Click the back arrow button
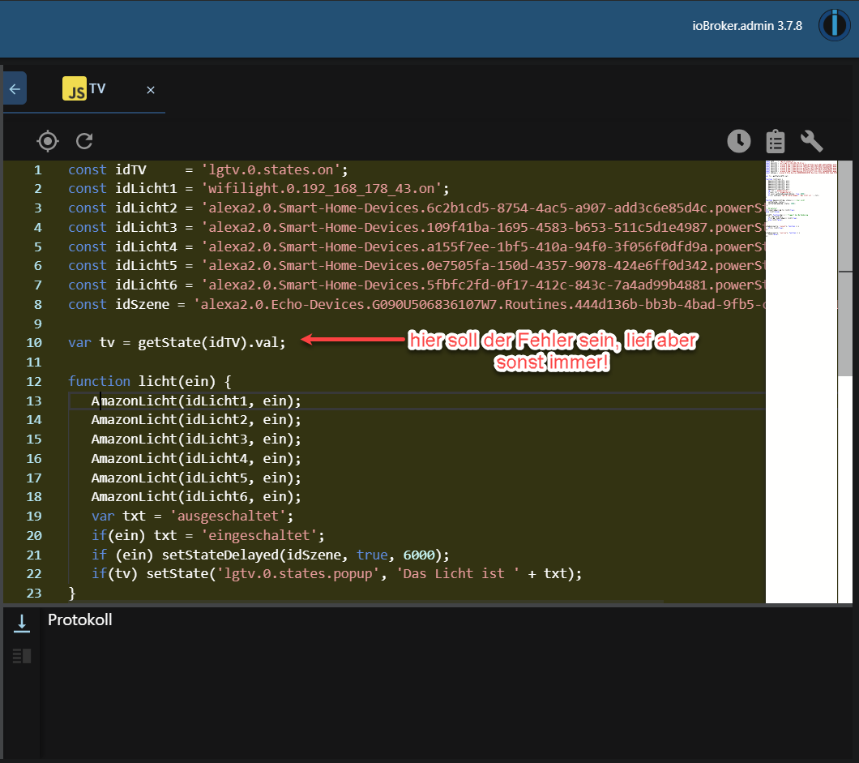This screenshot has height=763, width=859. (x=15, y=89)
